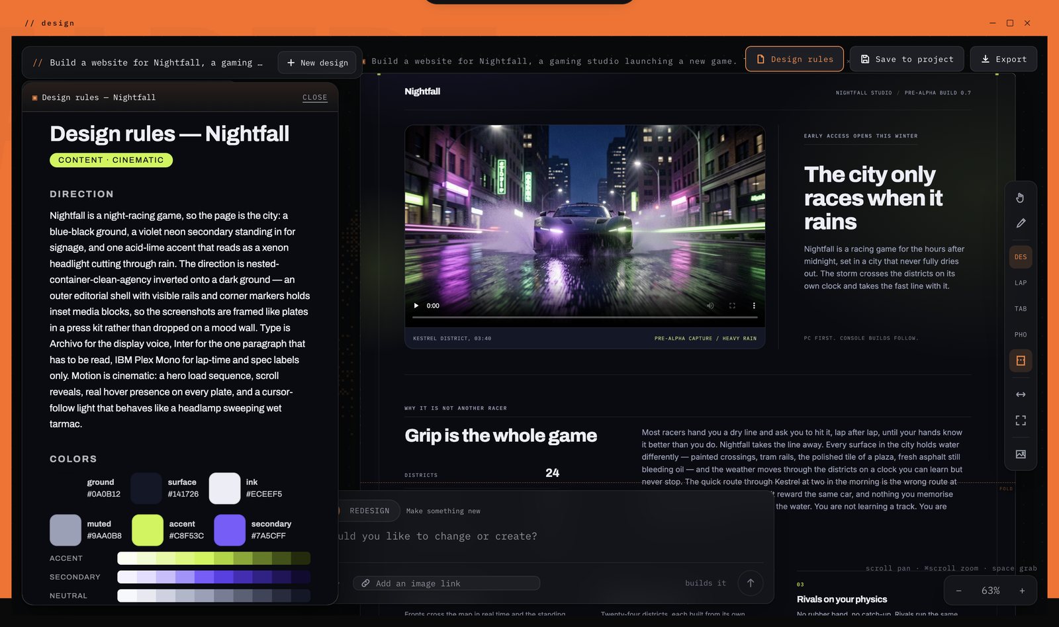Mute the hero video volume

[710, 306]
